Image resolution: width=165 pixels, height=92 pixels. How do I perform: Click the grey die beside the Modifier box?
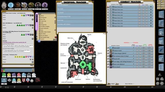pos(9,80)
